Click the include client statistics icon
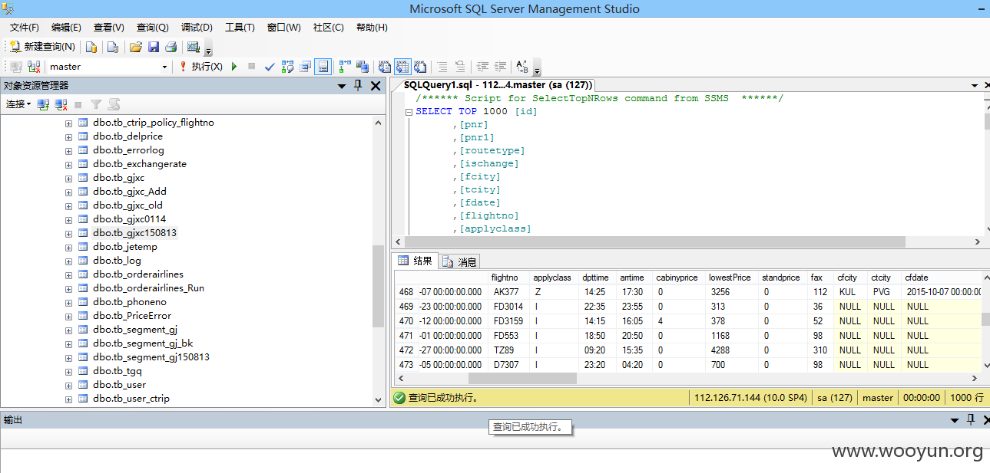Image resolution: width=990 pixels, height=473 pixels. pyautogui.click(x=363, y=67)
